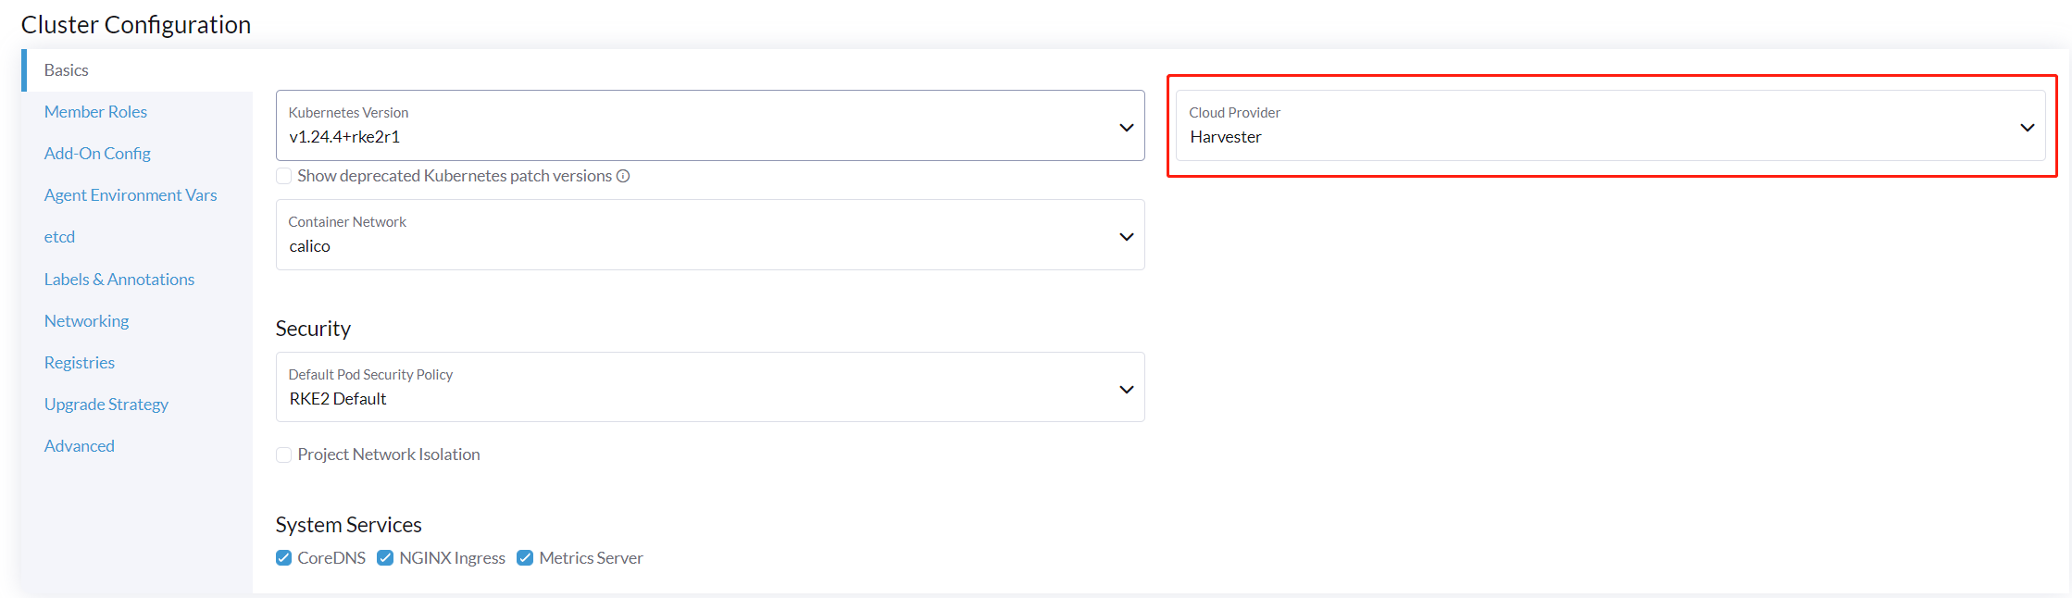Open the Upgrade Strategy section
The height and width of the screenshot is (598, 2072).
click(106, 404)
